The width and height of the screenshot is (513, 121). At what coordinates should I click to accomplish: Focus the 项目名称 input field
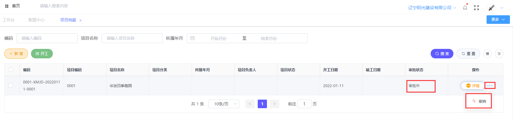pos(132,38)
